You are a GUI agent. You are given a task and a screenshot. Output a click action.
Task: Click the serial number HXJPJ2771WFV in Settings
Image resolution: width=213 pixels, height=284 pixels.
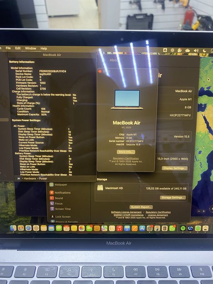tap(180, 115)
